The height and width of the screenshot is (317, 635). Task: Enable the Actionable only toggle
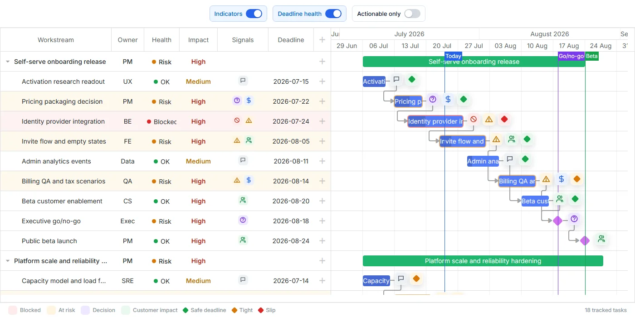(x=412, y=14)
